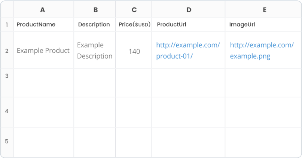The width and height of the screenshot is (302, 158).
Task: Click the Price($USD) header cell
Action: click(134, 25)
